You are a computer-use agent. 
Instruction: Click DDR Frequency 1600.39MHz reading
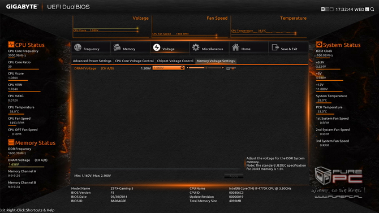tap(19, 151)
